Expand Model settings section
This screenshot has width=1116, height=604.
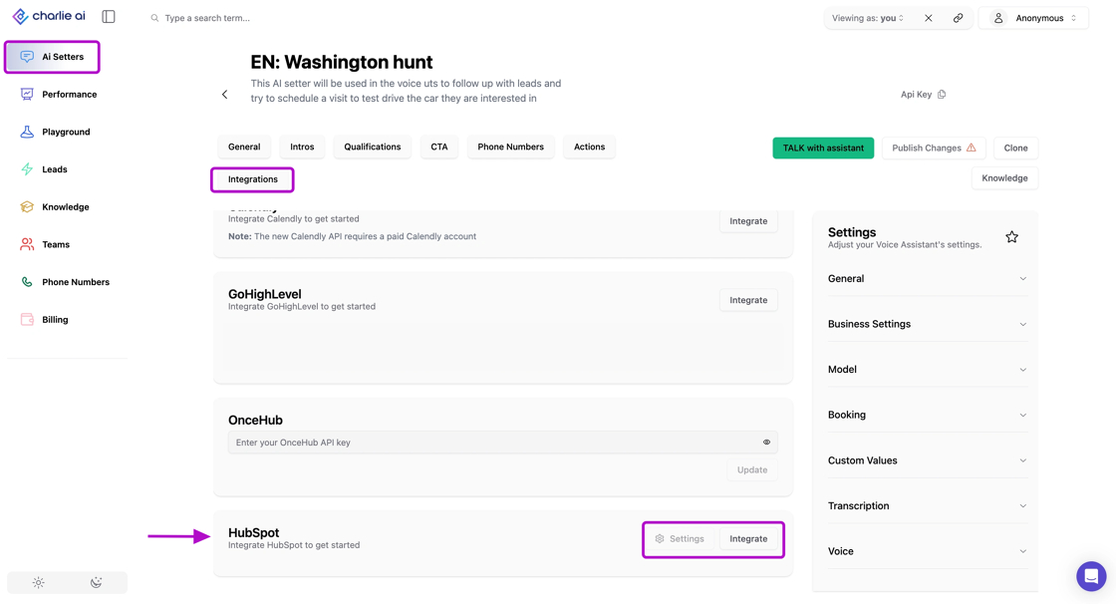click(x=928, y=370)
